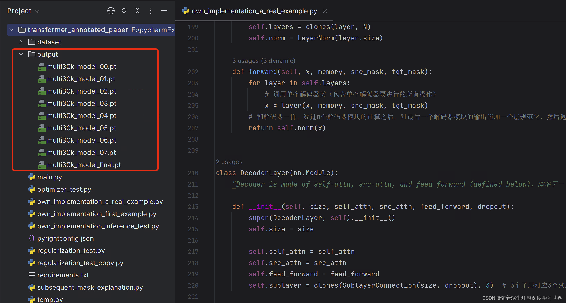Click the pyrightconfig.json braces icon

32,238
